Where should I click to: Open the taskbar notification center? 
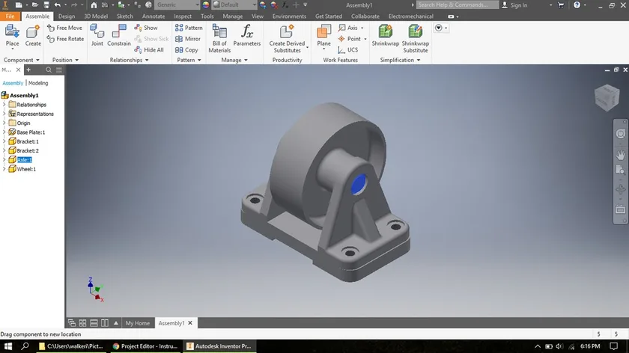614,346
